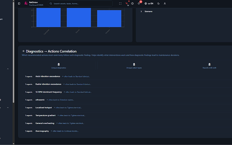
Task: Click 'often leads to: Continue monito...' text
Action: [66, 131]
